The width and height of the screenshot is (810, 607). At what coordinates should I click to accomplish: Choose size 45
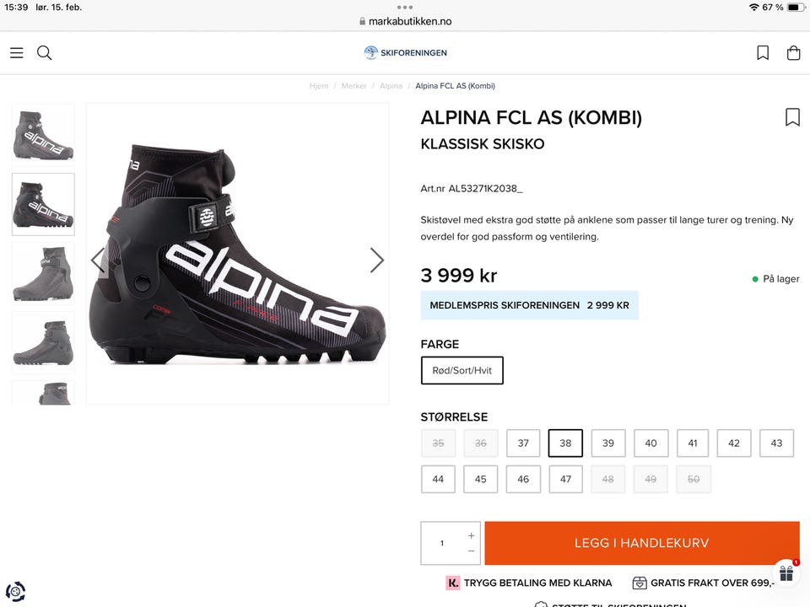coord(481,479)
